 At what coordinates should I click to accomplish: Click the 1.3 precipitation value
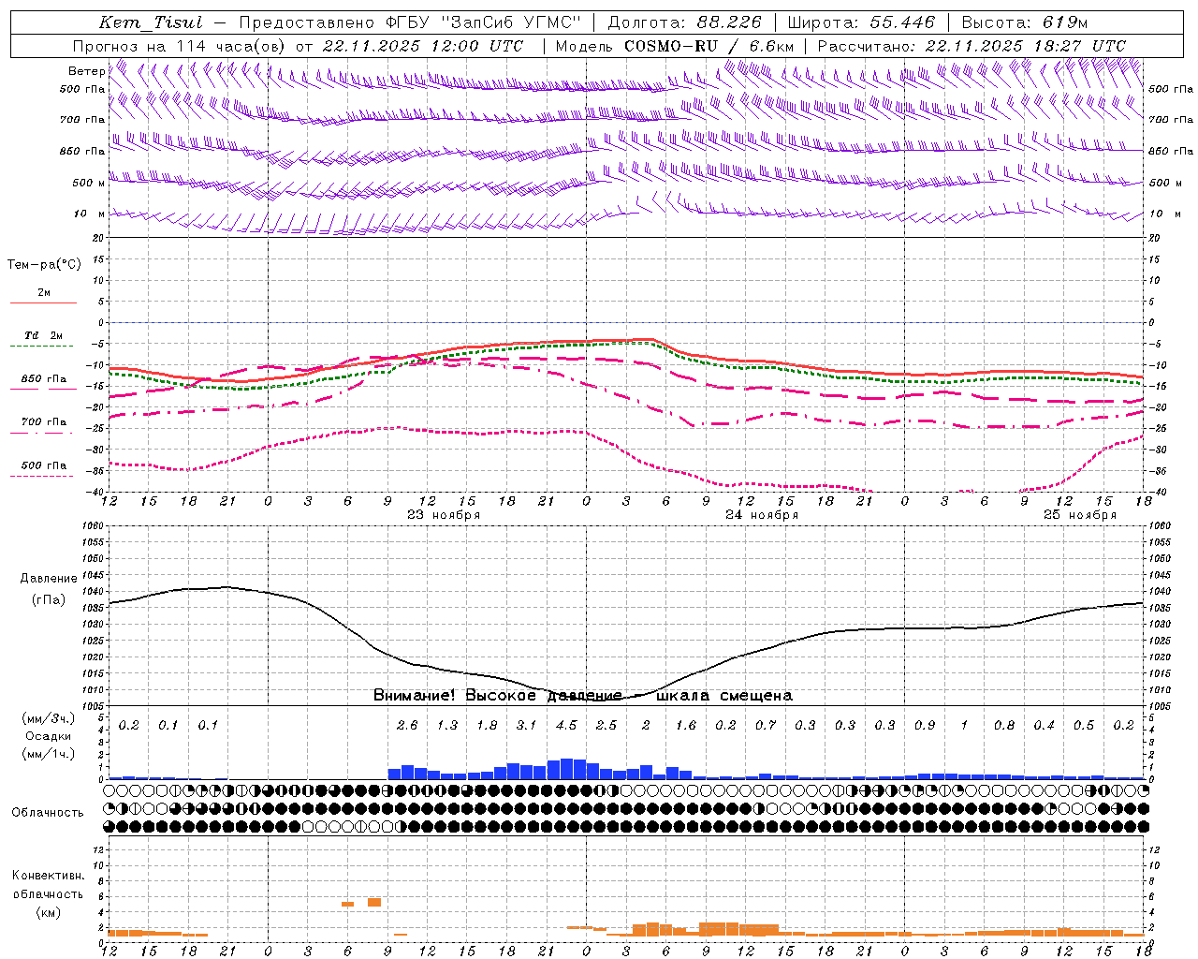[x=447, y=726]
